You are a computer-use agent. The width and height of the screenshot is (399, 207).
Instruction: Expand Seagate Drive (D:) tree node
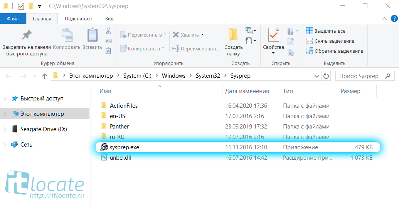pos(5,129)
